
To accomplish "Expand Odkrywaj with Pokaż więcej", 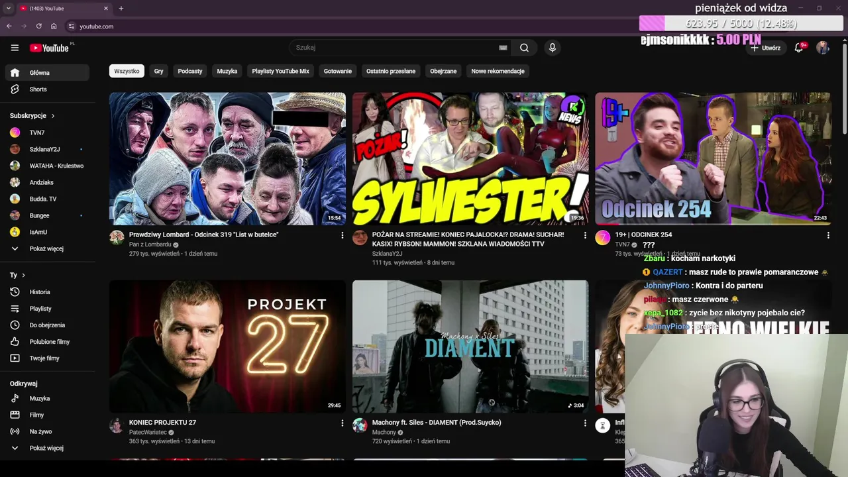I will (46, 449).
